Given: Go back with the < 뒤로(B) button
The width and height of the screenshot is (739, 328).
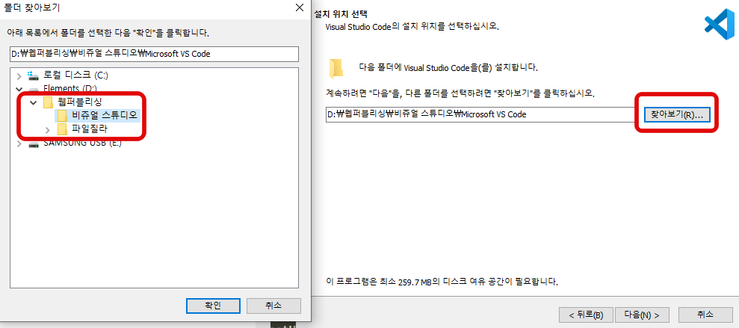Looking at the screenshot, I should pos(586,315).
